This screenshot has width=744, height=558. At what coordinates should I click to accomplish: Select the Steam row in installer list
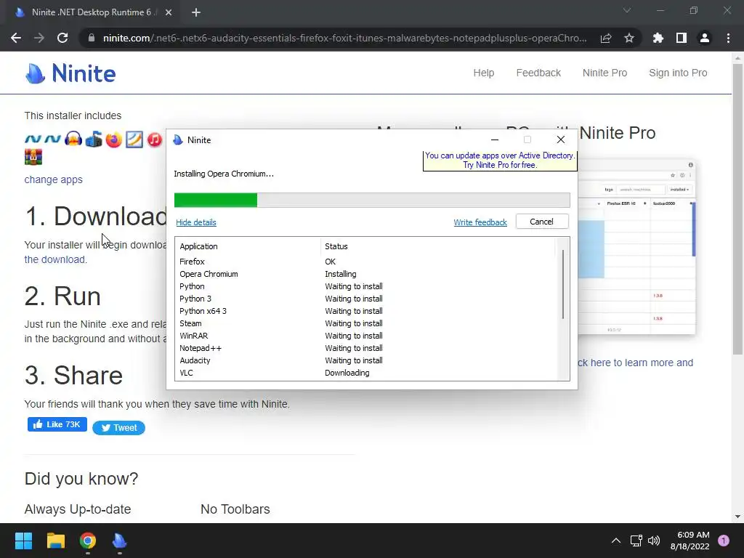click(365, 323)
